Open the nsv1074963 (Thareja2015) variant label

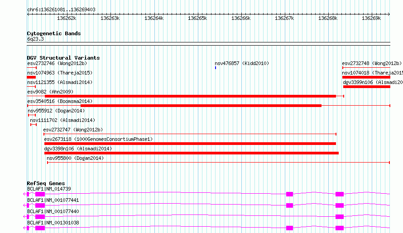click(60, 73)
